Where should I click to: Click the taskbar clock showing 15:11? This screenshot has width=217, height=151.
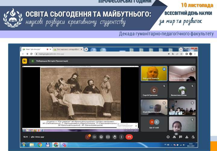point(191,145)
